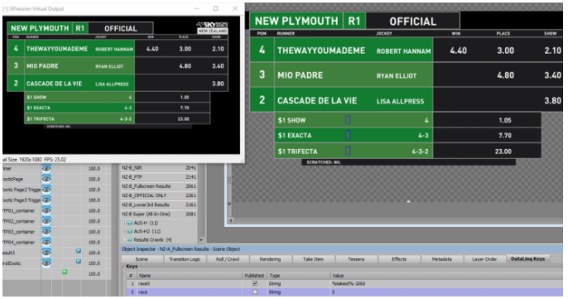Expand the AUS-H (11) tree node
568x299 pixels.
(x=124, y=223)
